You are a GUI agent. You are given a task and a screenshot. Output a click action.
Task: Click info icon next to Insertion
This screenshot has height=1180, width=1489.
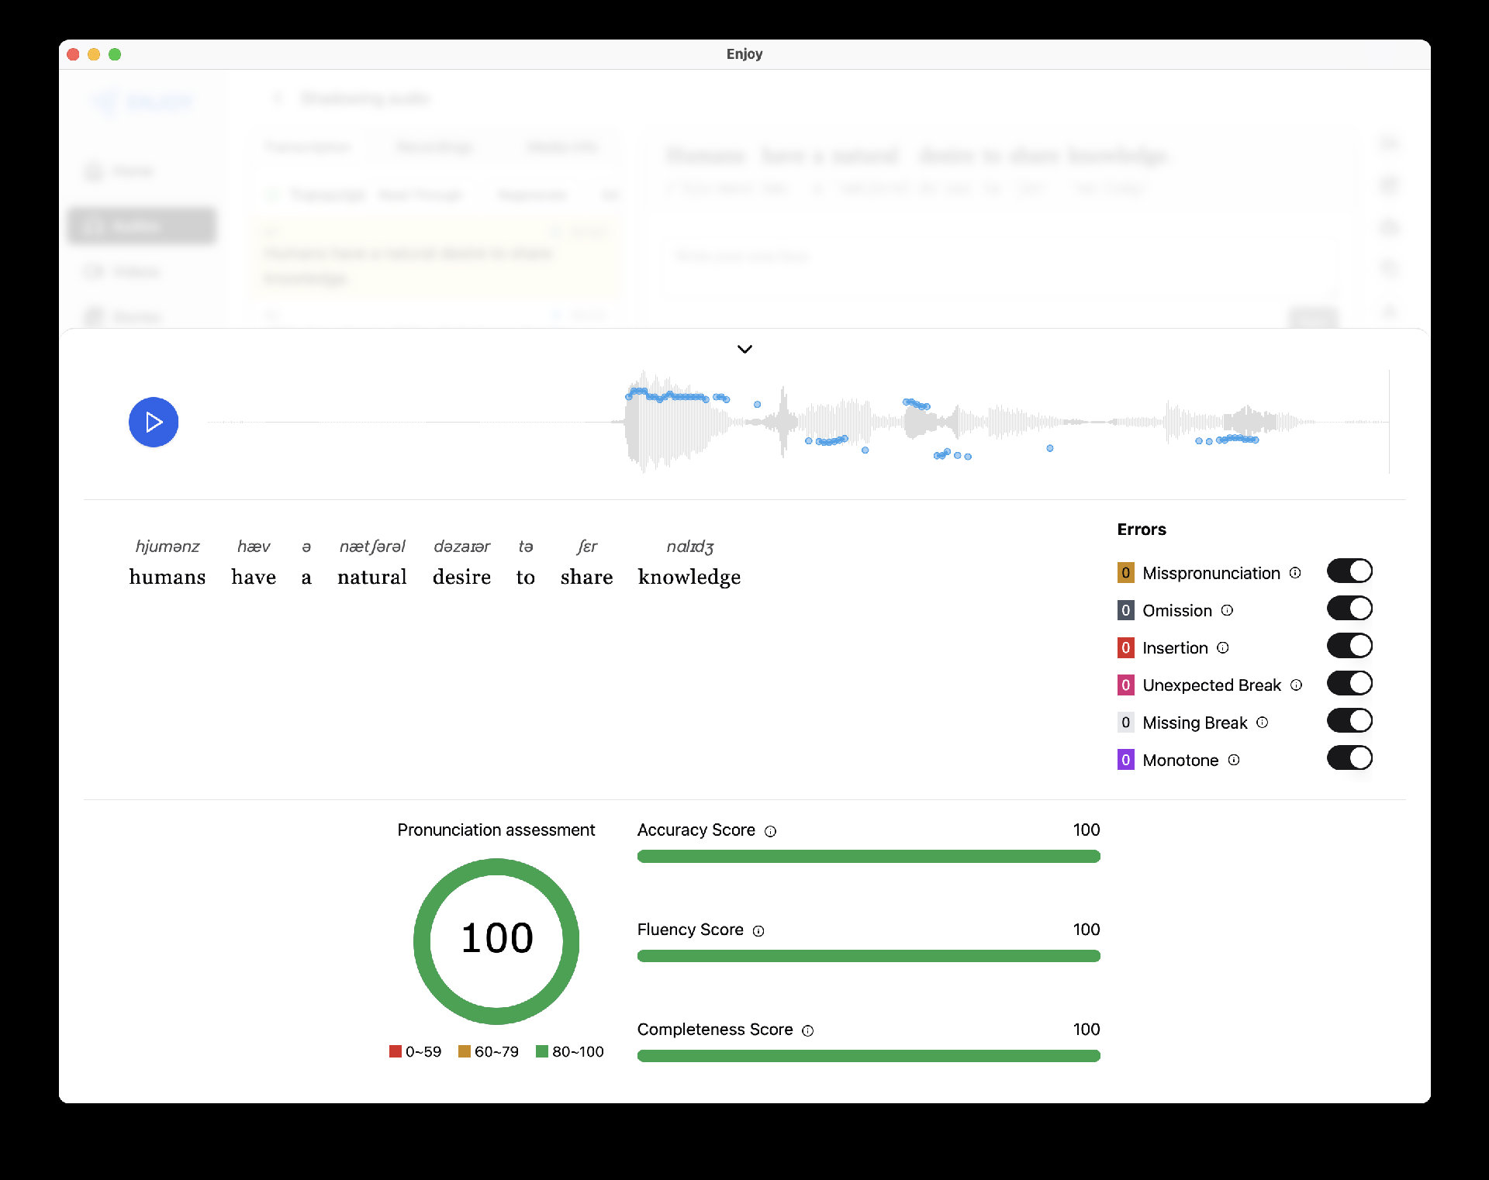(x=1223, y=647)
